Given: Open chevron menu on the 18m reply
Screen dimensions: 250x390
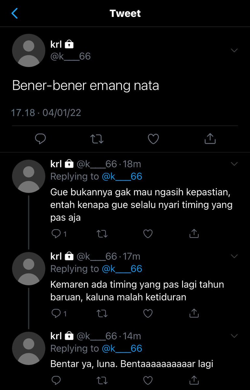Looking at the screenshot, I should coord(234,164).
